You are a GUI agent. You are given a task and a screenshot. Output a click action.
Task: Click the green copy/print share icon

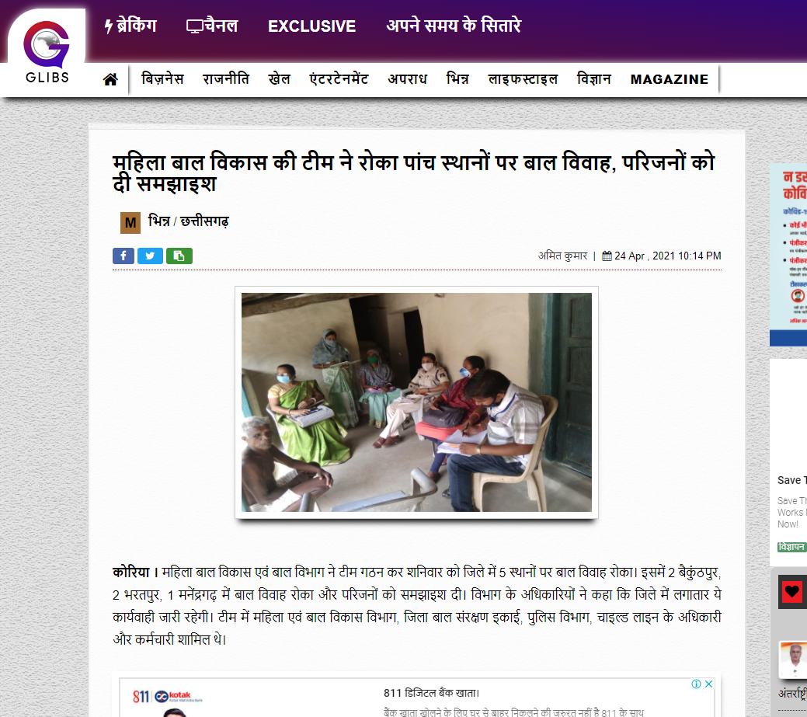click(179, 256)
